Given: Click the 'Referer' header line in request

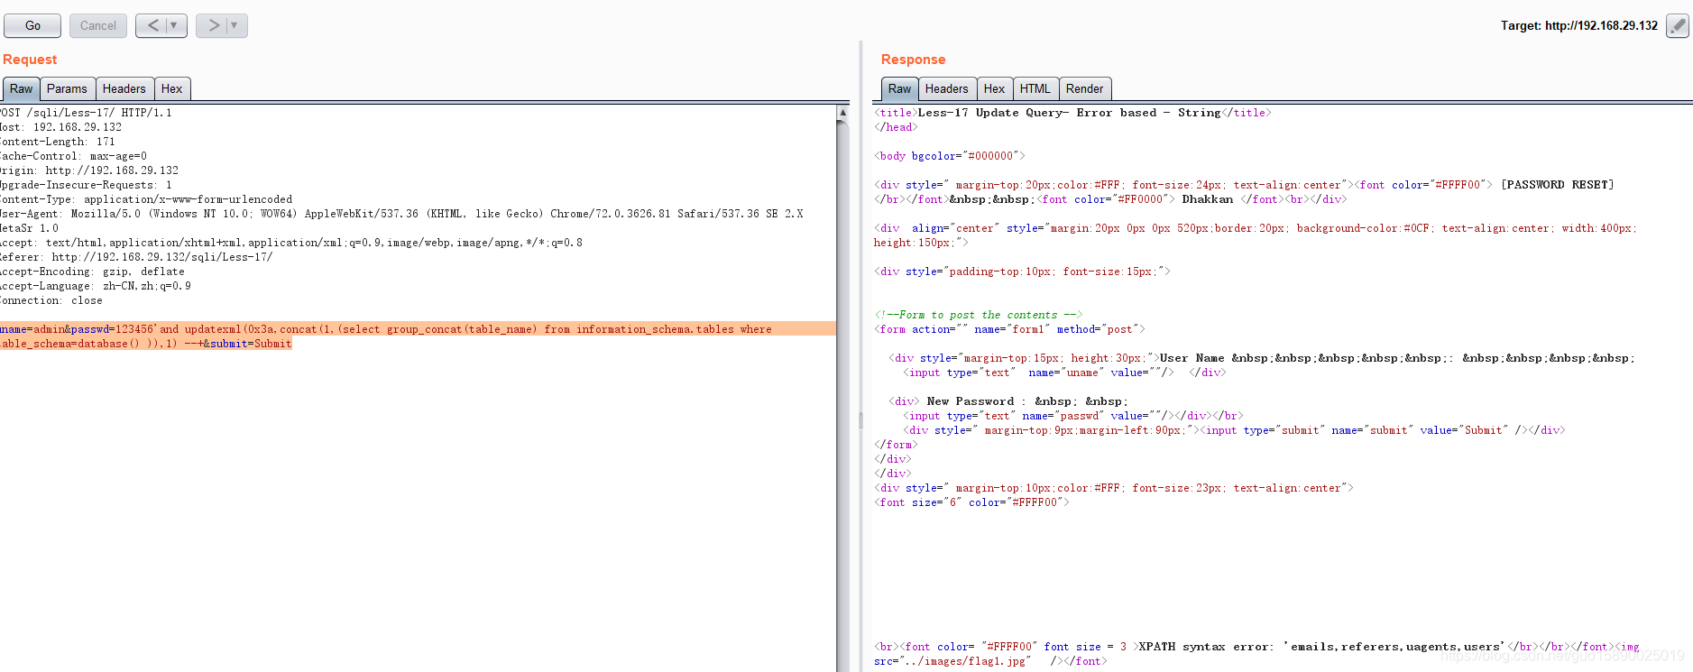Looking at the screenshot, I should 136,257.
